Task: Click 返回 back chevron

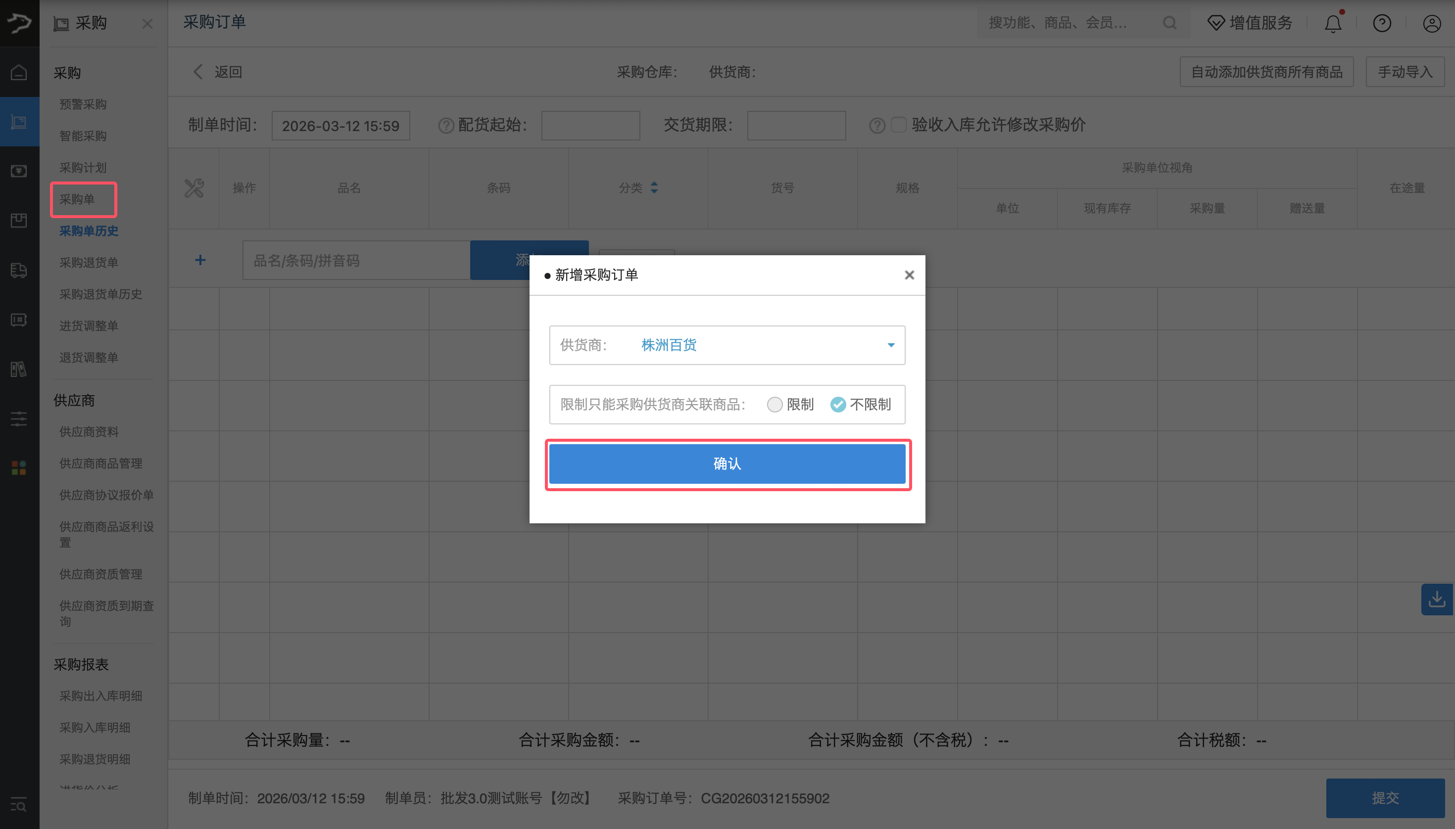Action: point(198,72)
